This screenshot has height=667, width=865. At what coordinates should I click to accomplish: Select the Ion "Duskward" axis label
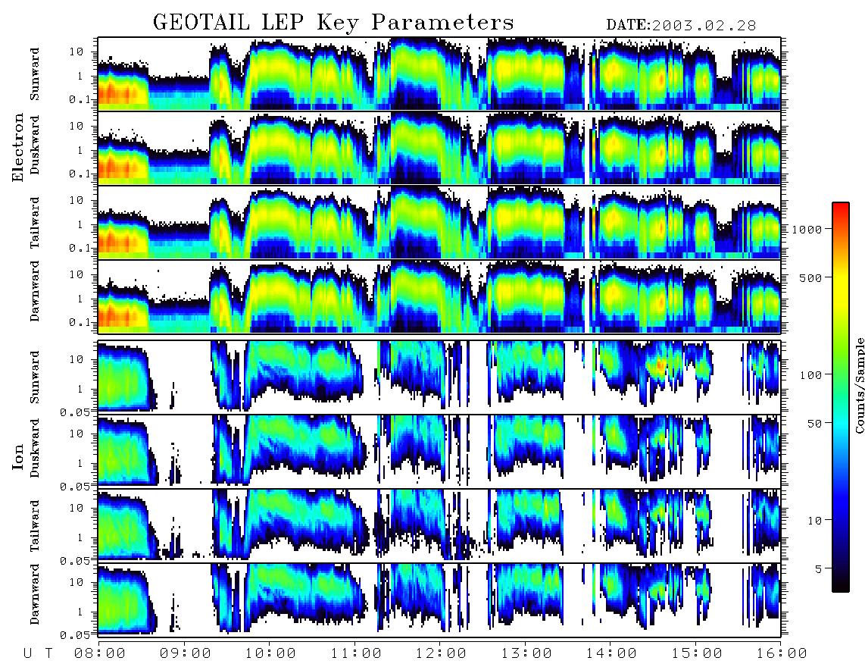click(35, 448)
